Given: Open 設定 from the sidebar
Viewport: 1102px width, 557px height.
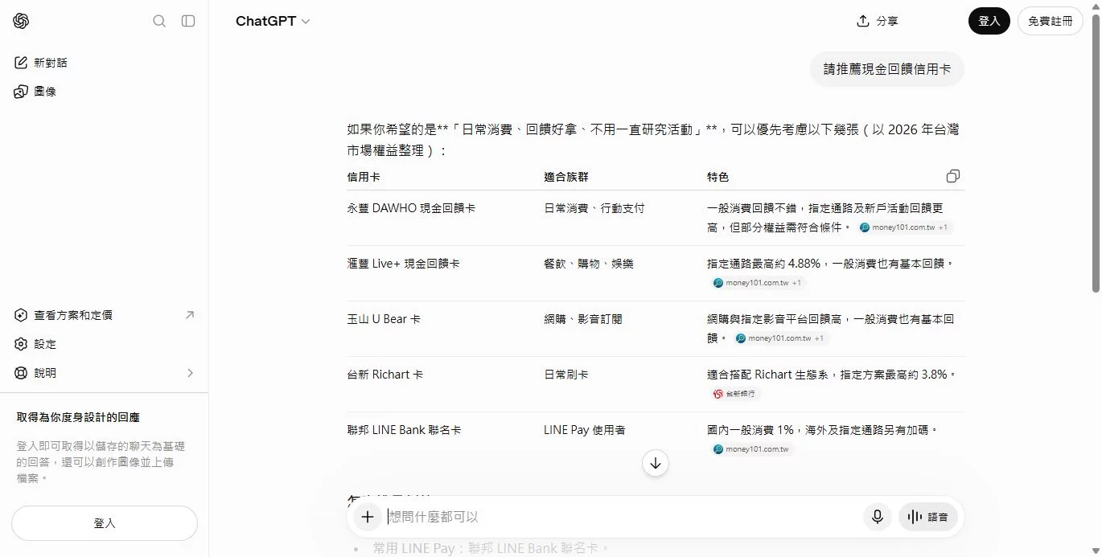Looking at the screenshot, I should 105,344.
